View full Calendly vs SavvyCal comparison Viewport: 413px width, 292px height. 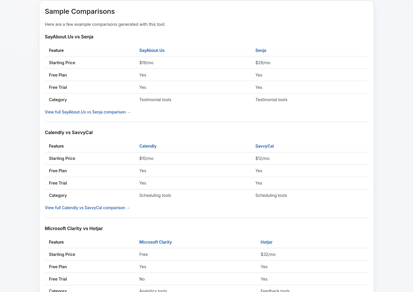click(87, 208)
